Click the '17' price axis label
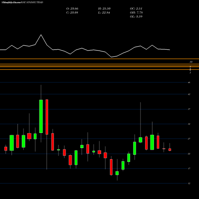The image size is (199, 199). 189,169
